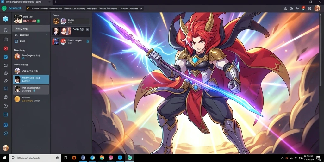The width and height of the screenshot is (324, 162).
Task: Click the dark-haired profile picture at panel top
Action: click(x=18, y=19)
